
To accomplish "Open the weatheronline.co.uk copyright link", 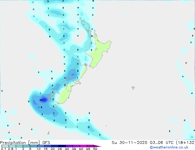I will point(169,147).
